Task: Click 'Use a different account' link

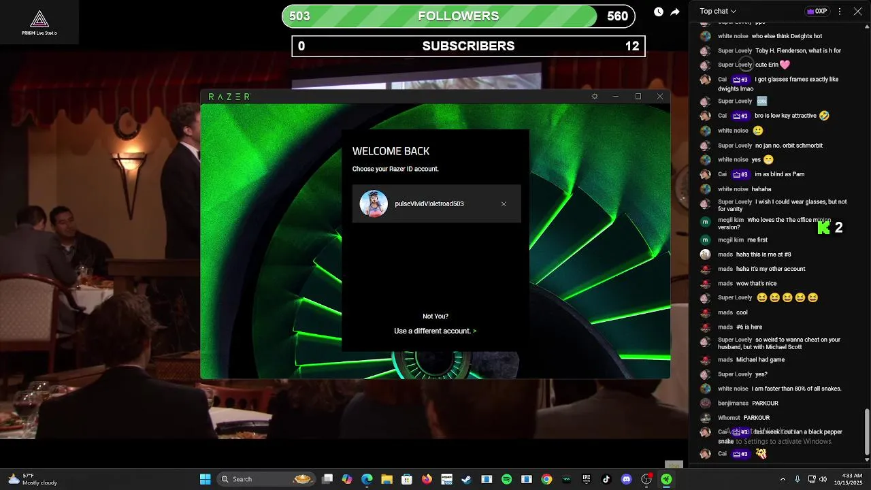Action: (435, 331)
